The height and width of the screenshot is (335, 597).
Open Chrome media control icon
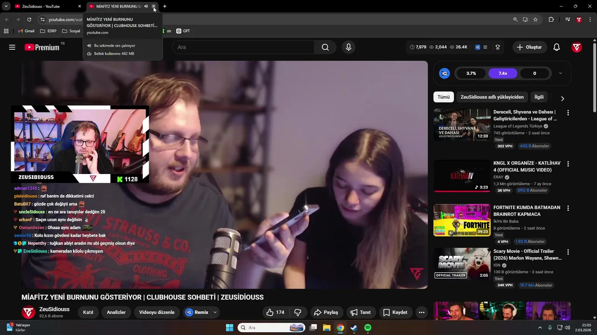(x=567, y=20)
